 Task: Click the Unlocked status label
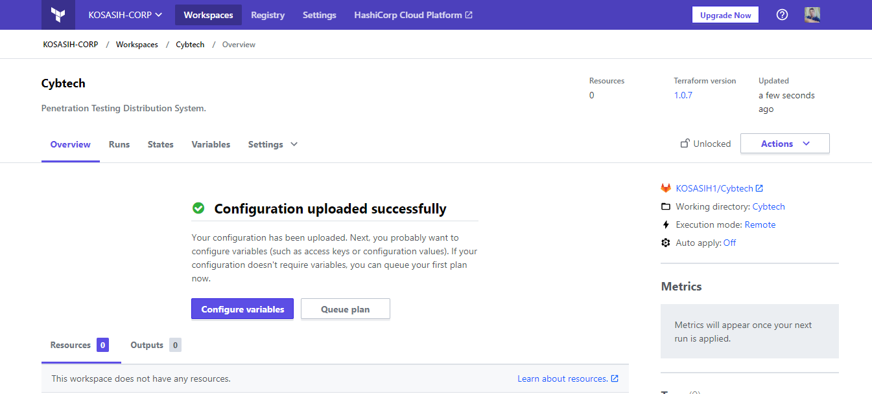click(712, 144)
